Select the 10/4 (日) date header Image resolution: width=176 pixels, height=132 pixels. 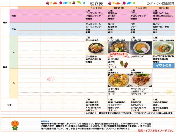coord(164,8)
